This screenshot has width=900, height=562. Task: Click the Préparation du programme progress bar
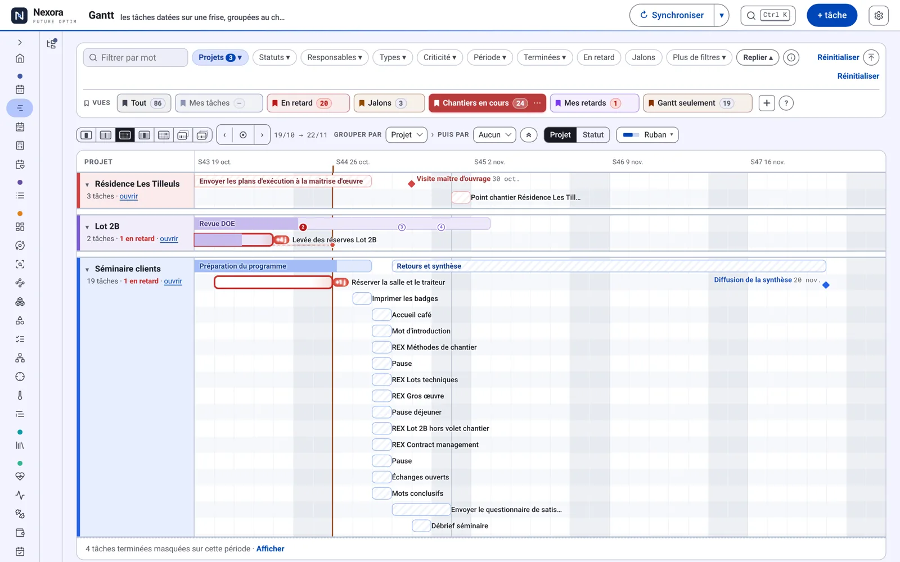click(x=283, y=266)
